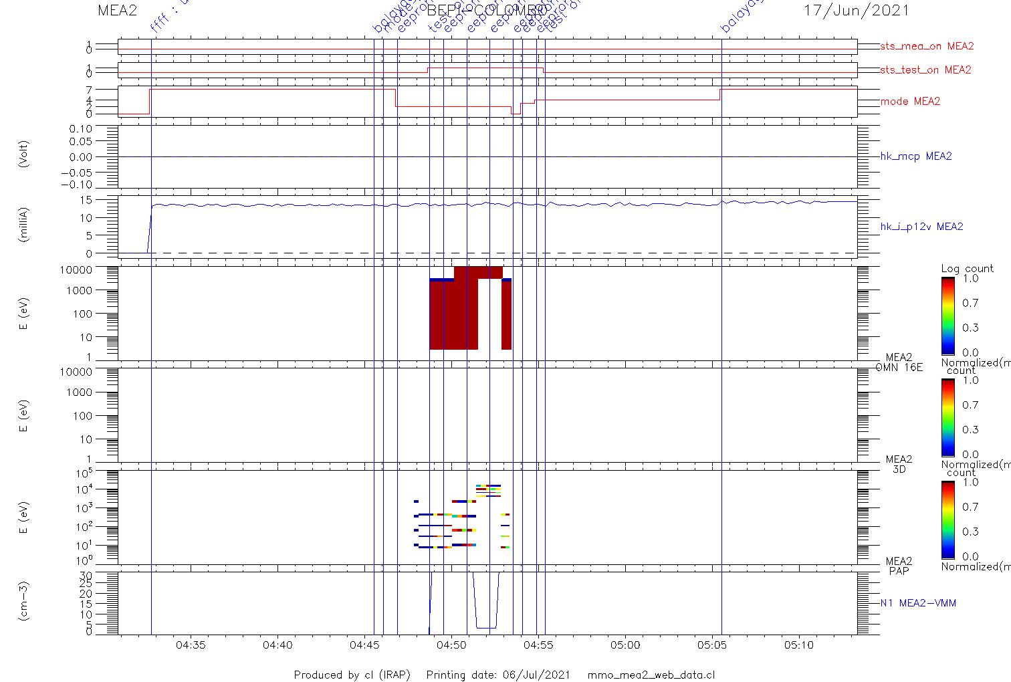1011x682 pixels.
Task: Click the date 17/Jun/2021 in the header
Action: (x=856, y=10)
